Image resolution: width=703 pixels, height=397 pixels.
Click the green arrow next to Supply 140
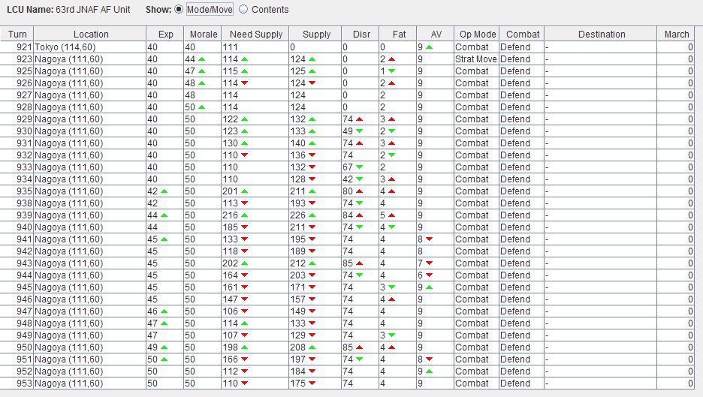pyautogui.click(x=312, y=143)
